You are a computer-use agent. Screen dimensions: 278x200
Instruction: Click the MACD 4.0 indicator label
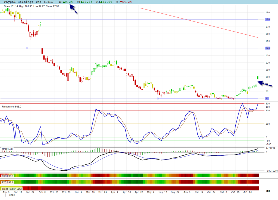click(x=7, y=149)
